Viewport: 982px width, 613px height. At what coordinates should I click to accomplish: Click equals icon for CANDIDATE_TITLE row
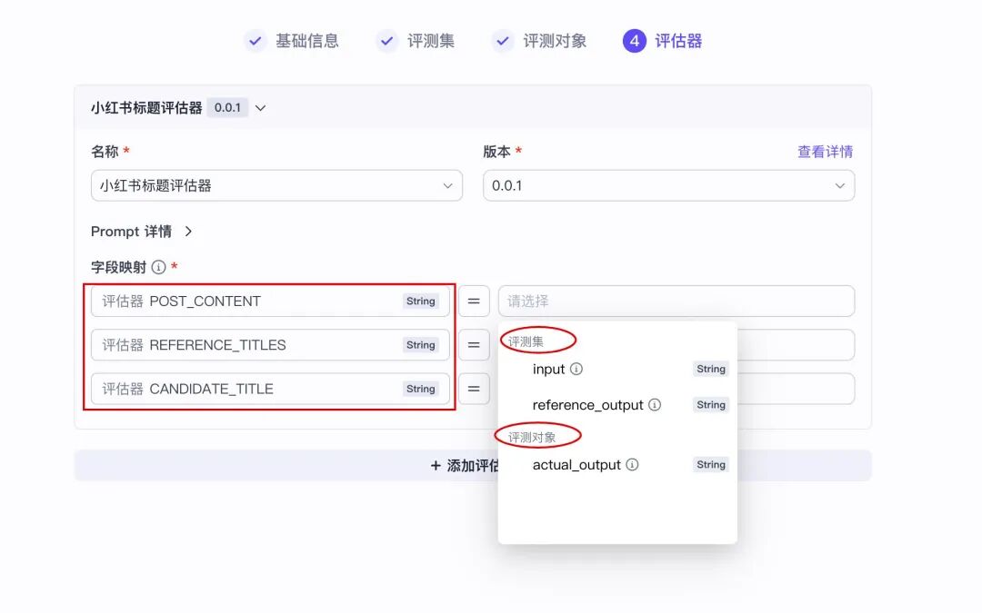point(474,389)
